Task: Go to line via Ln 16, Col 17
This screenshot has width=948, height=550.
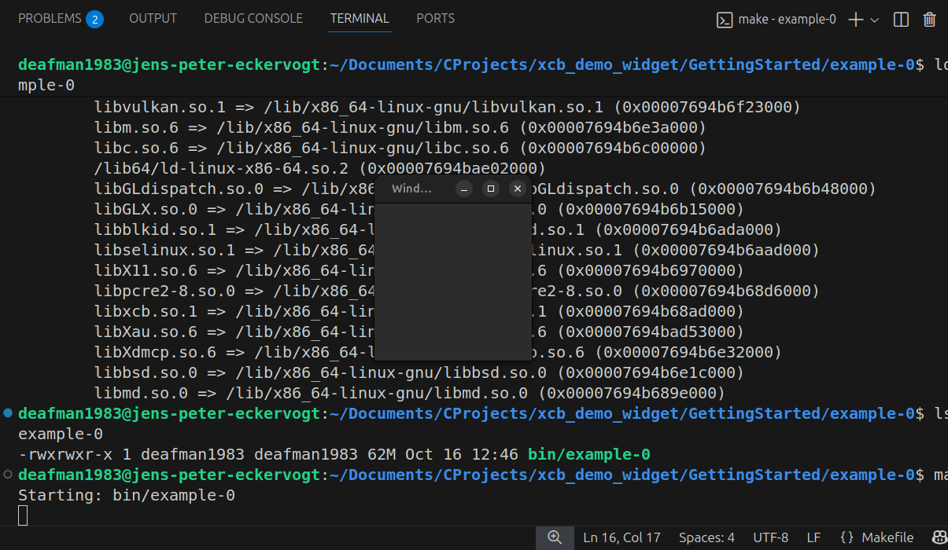Action: (x=622, y=537)
